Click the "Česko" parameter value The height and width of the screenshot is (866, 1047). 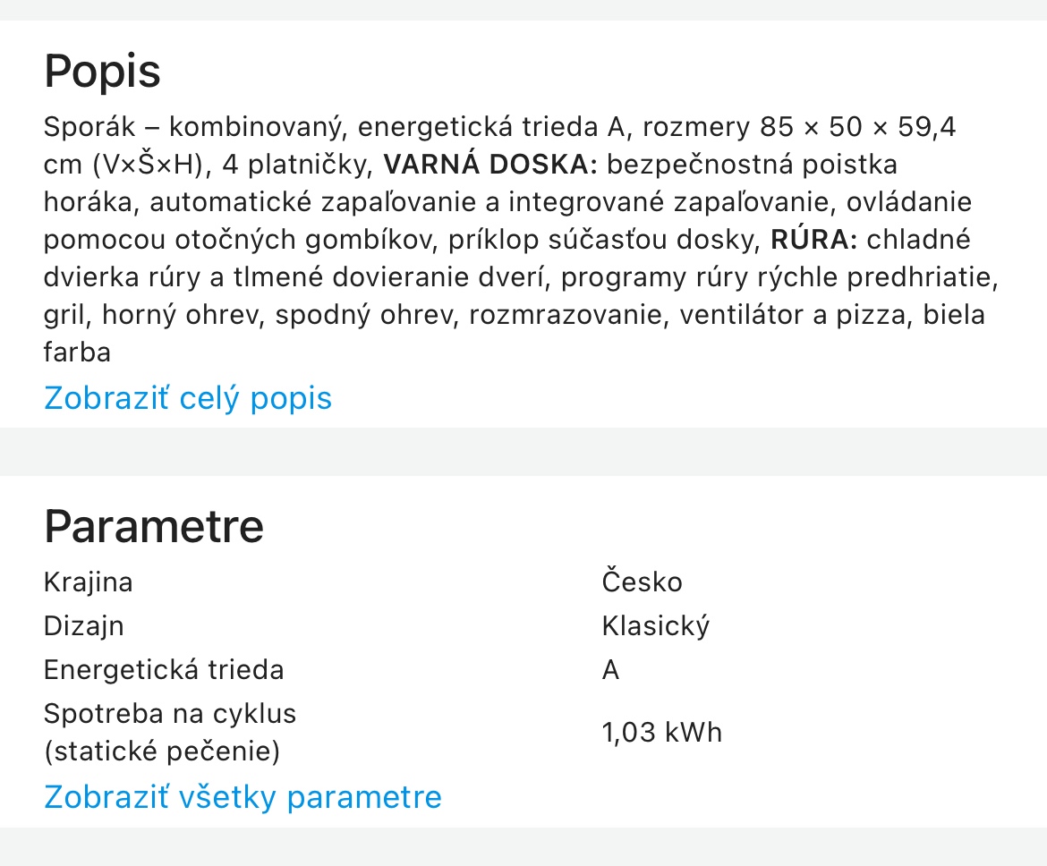642,582
